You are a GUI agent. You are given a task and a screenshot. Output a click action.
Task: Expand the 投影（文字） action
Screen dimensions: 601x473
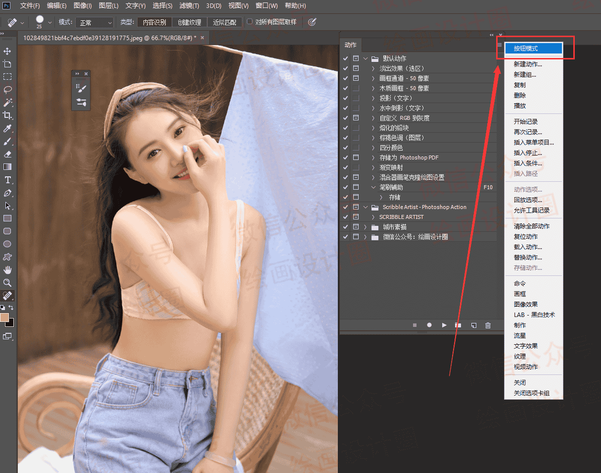pyautogui.click(x=373, y=98)
